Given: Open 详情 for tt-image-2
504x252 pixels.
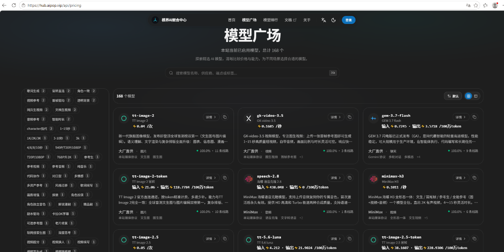Looking at the screenshot, I should click(211, 117).
